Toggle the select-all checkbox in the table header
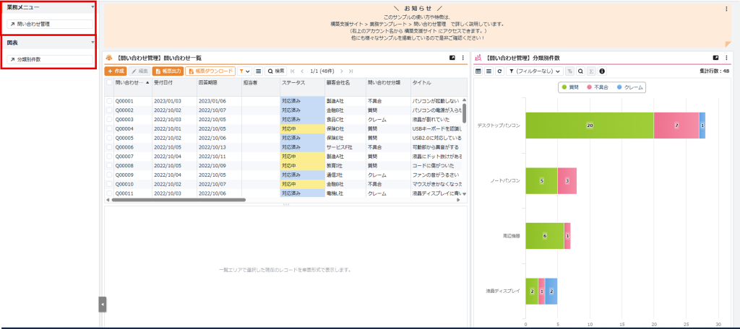Image resolution: width=740 pixels, height=329 pixels. (x=110, y=83)
